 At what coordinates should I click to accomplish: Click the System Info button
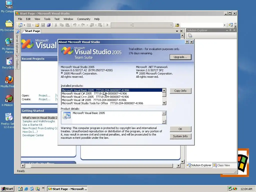(x=180, y=136)
